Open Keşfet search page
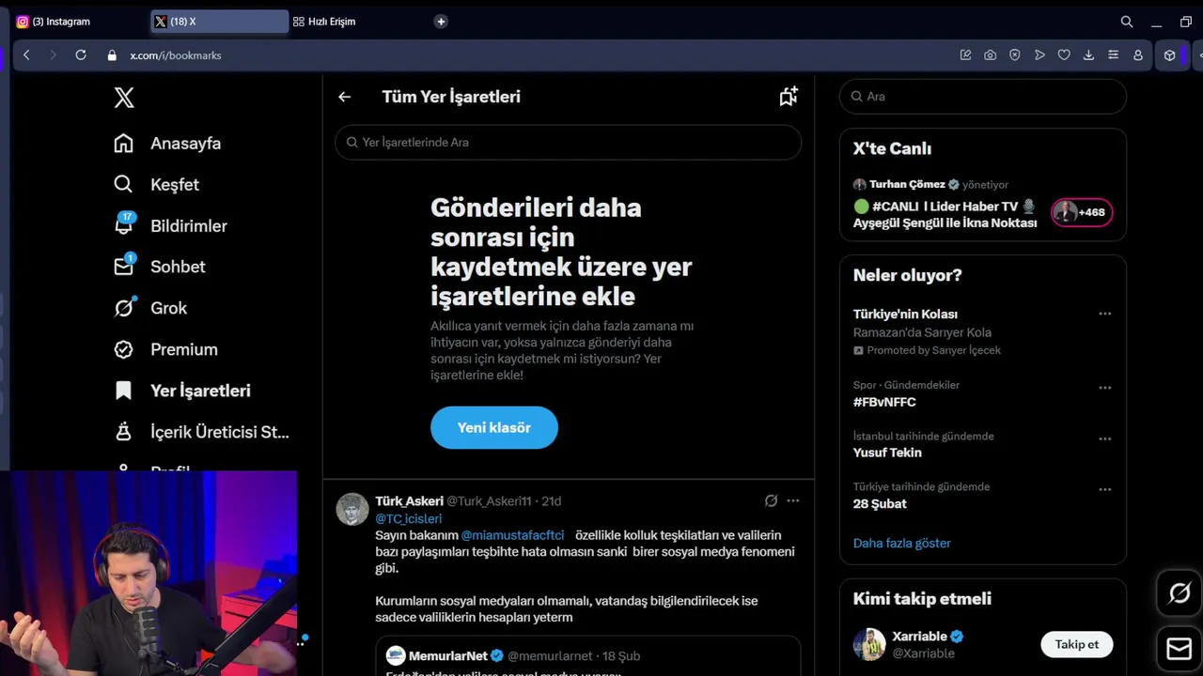The image size is (1203, 676). [x=156, y=185]
